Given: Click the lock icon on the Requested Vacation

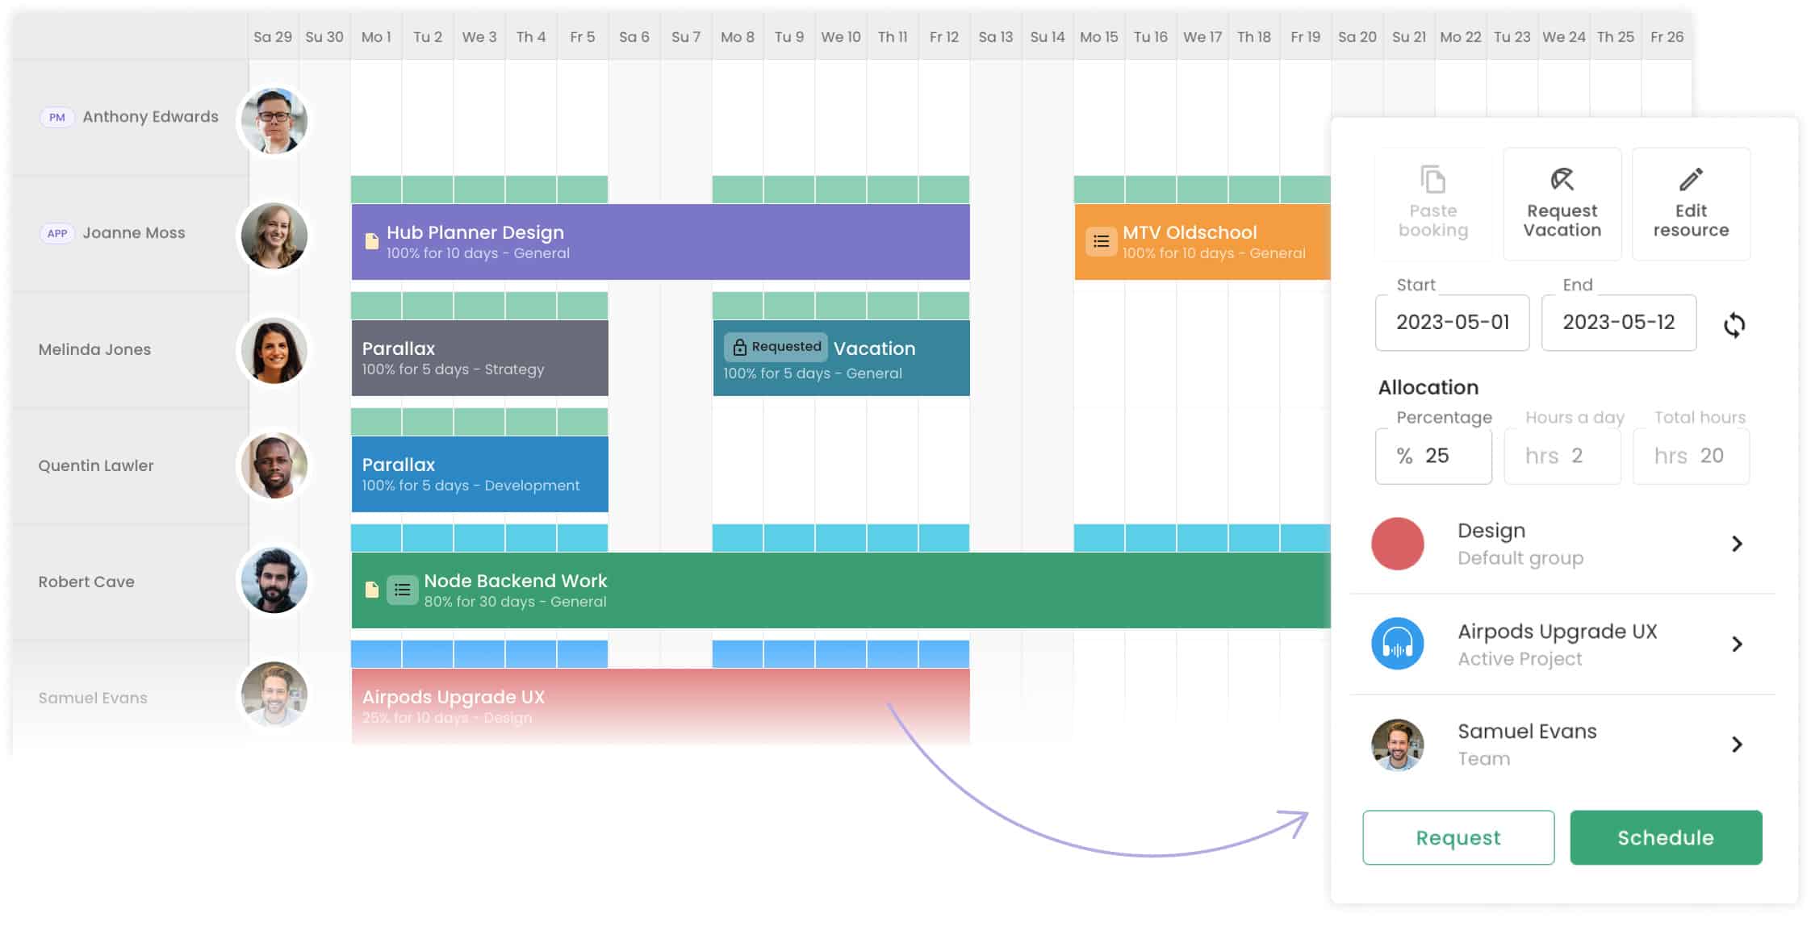Looking at the screenshot, I should (740, 346).
